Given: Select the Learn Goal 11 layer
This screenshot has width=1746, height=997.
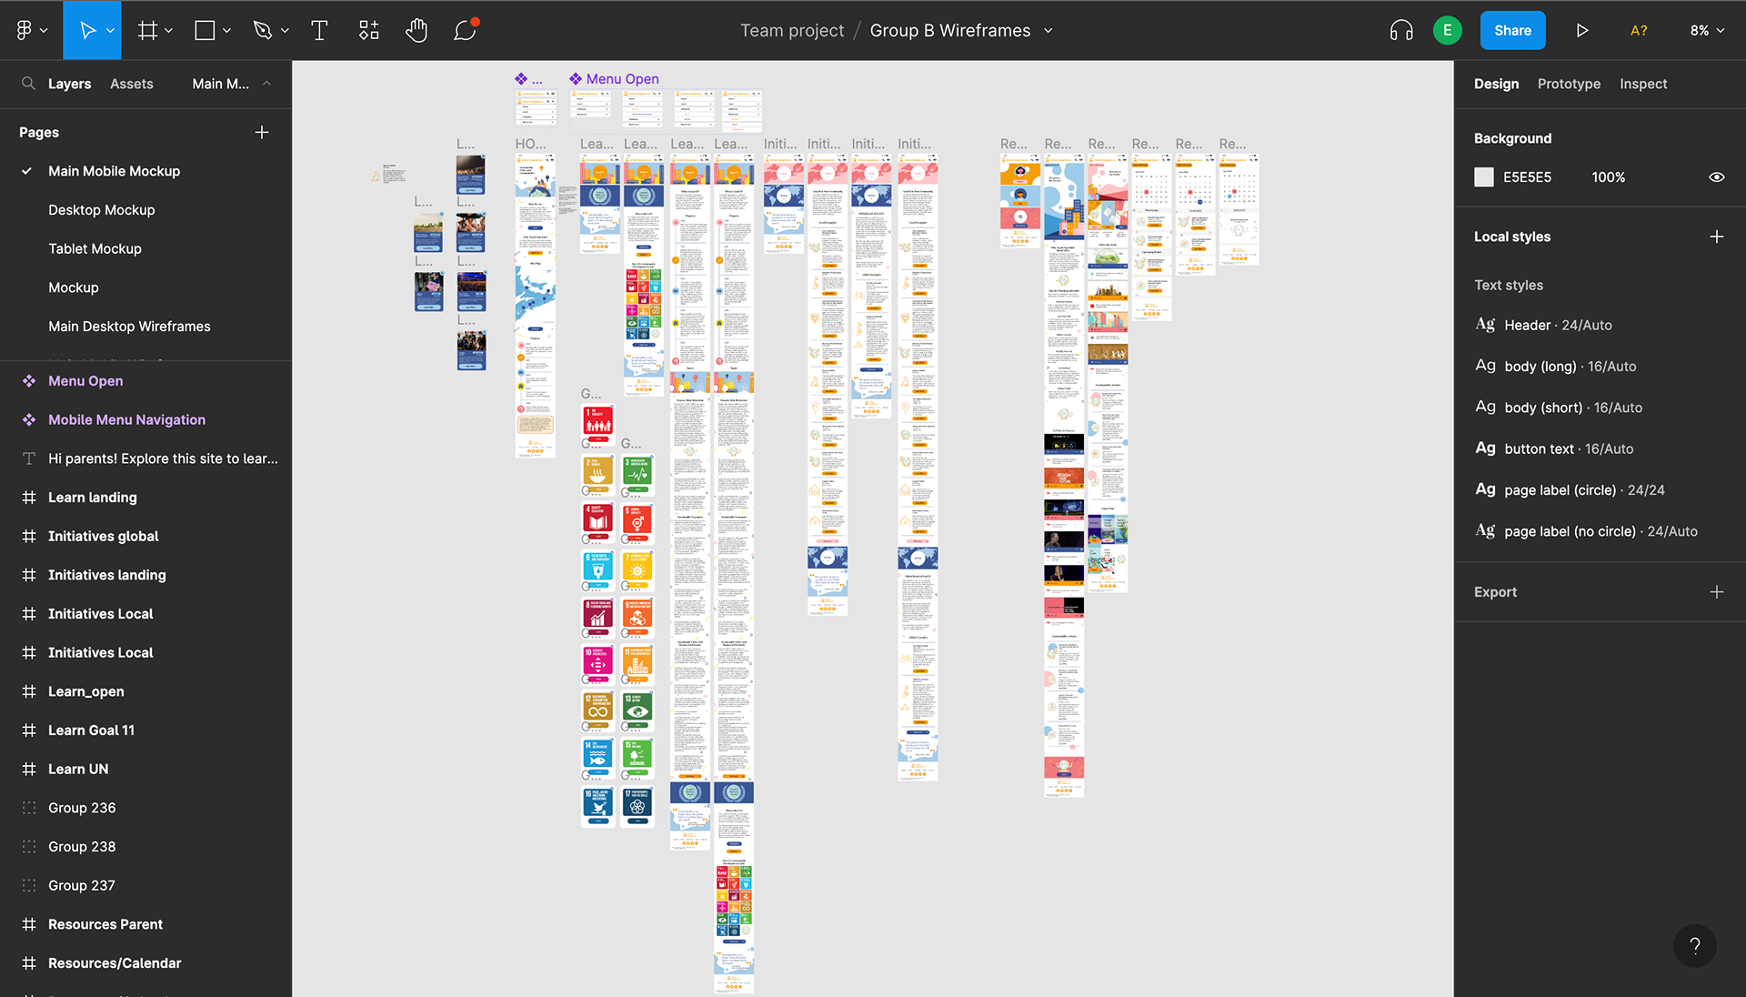Looking at the screenshot, I should (91, 730).
